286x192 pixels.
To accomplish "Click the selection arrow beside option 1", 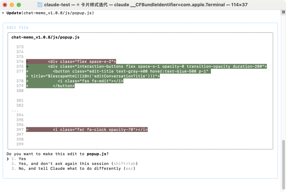I will pyautogui.click(x=8, y=159).
